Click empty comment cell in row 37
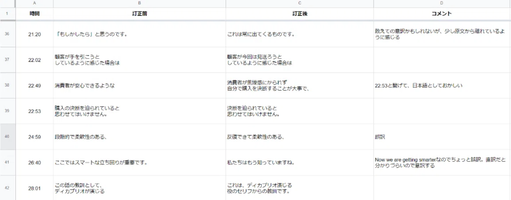The height and width of the screenshot is (200, 511). click(442, 60)
